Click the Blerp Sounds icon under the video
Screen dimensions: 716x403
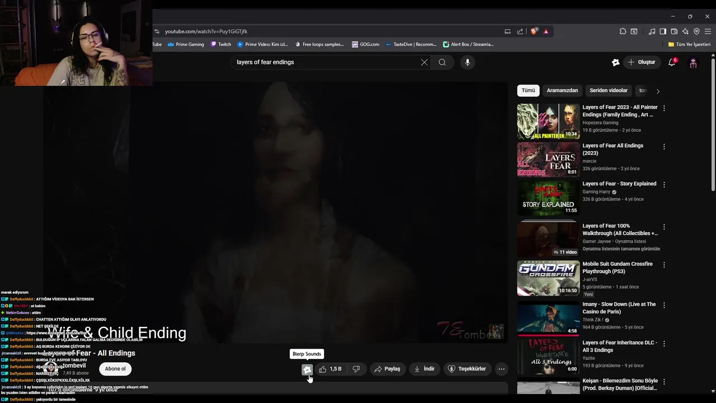307,369
